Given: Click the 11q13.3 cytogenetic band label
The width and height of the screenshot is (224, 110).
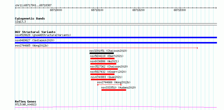Looking at the screenshot, I should tap(20, 22).
